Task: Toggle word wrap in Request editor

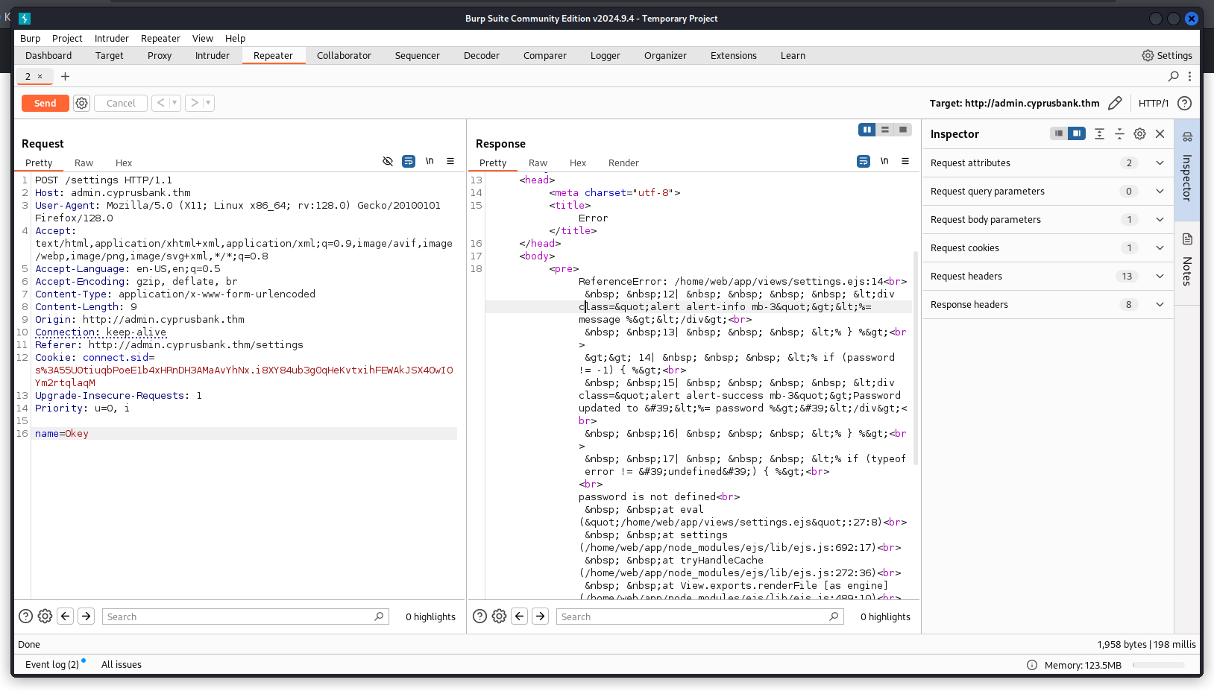Action: click(409, 161)
